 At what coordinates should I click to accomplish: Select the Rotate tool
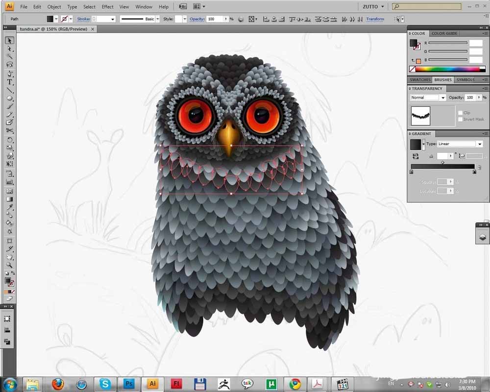coord(9,140)
